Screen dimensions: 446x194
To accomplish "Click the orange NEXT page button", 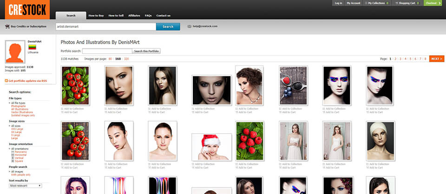I will point(436,59).
